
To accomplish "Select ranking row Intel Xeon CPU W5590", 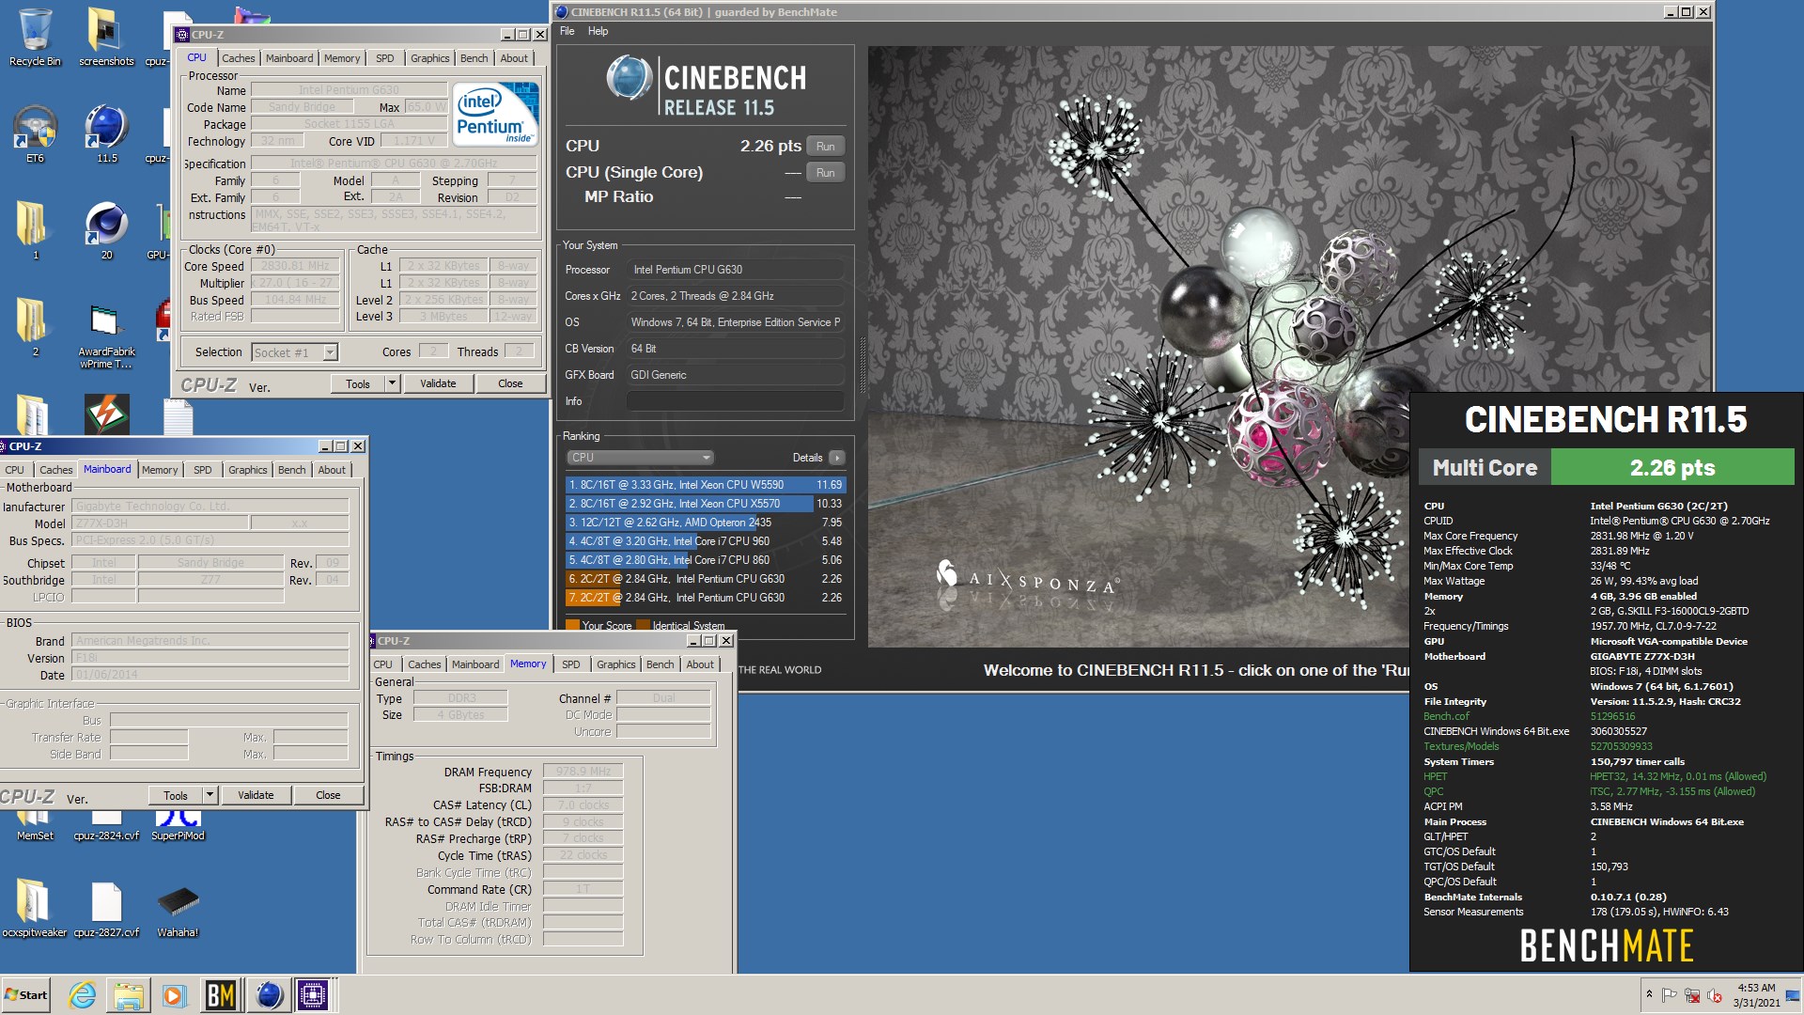I will (x=705, y=485).
